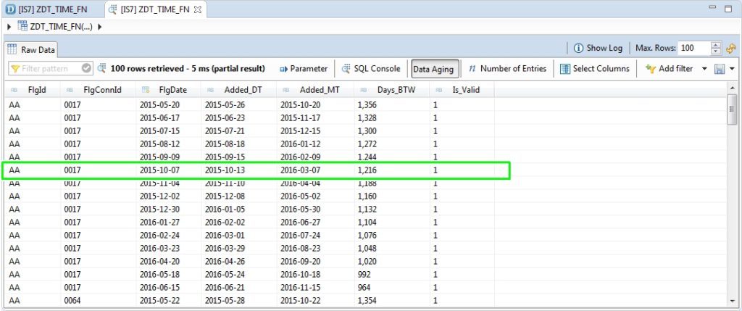Select Added_MT cell 2016-07-24
The height and width of the screenshot is (311, 742).
click(301, 236)
